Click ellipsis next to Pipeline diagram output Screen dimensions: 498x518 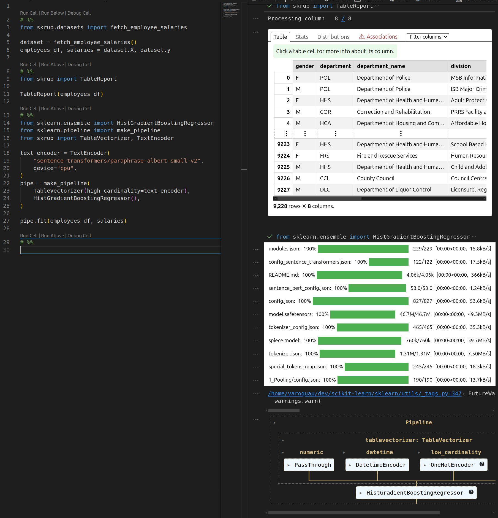click(x=256, y=420)
